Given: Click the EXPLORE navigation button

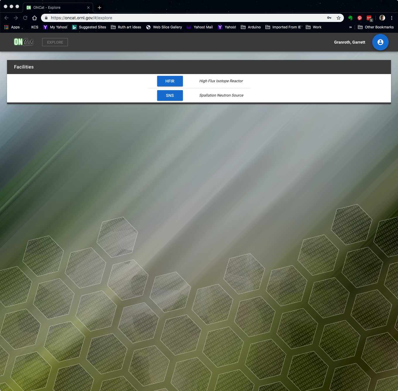Looking at the screenshot, I should coord(55,42).
